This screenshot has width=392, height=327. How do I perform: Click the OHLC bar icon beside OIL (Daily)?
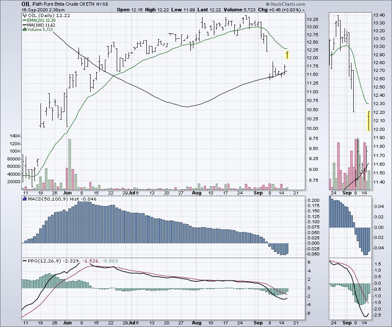[x=24, y=15]
